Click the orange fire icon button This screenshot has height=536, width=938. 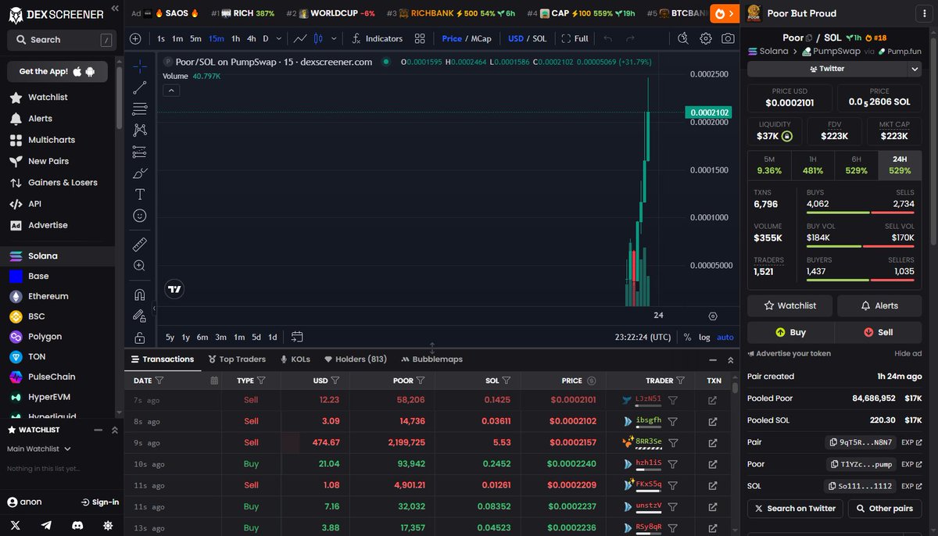725,13
